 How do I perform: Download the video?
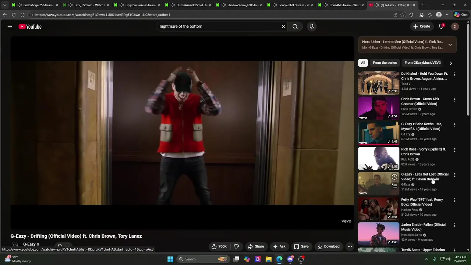[329, 247]
